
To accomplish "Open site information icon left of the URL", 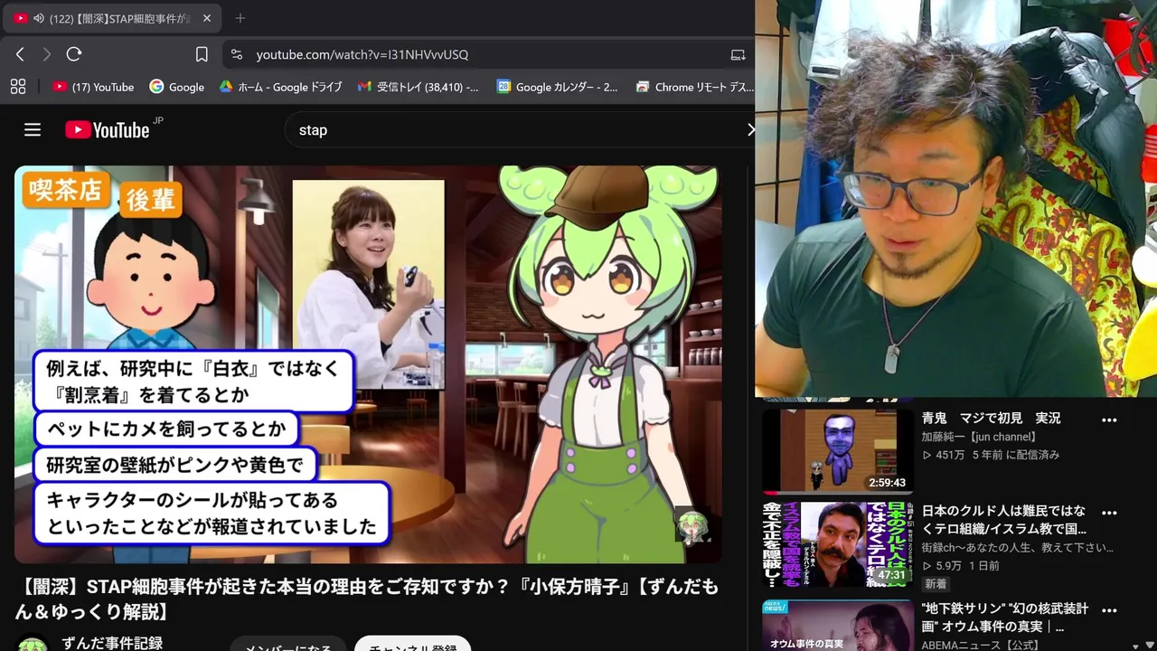I will click(x=237, y=54).
